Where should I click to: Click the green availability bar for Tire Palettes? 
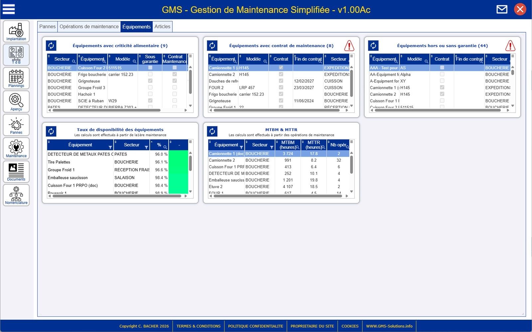(179, 162)
